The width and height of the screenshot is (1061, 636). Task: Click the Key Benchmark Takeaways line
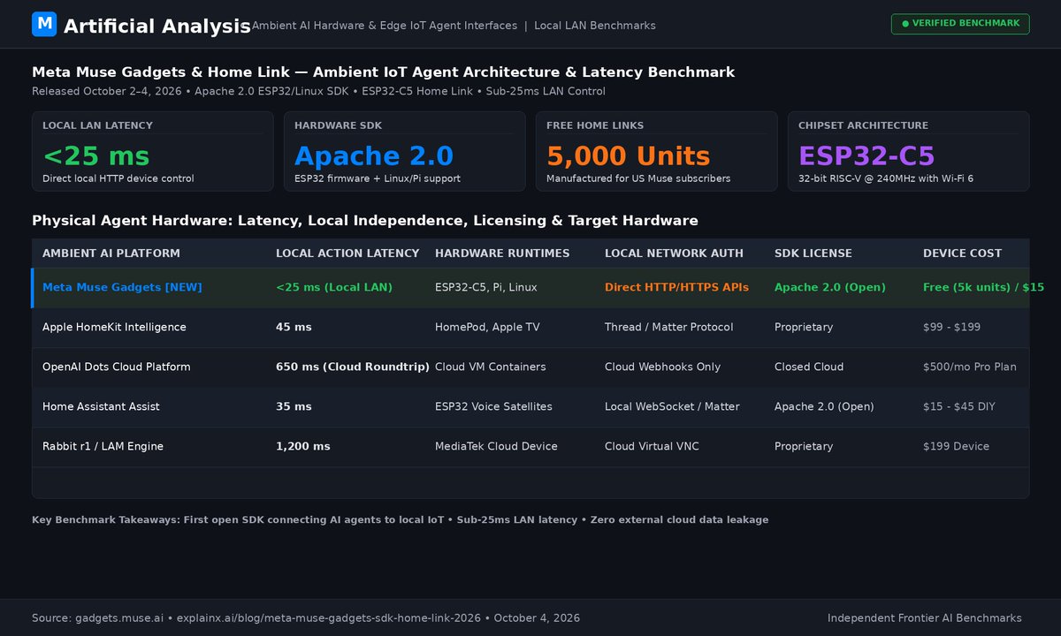click(x=401, y=519)
